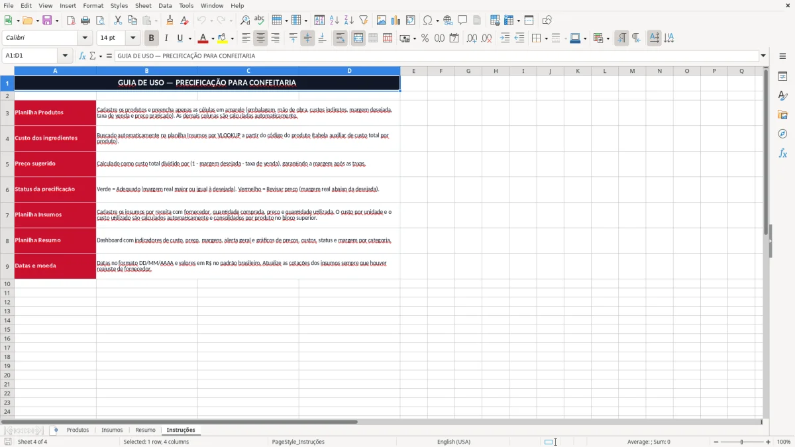This screenshot has height=447, width=795.
Task: Open the Sheet menu
Action: (x=143, y=5)
